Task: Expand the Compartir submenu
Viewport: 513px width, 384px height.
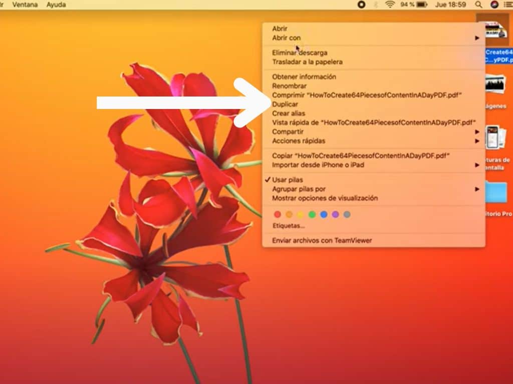Action: [x=288, y=132]
